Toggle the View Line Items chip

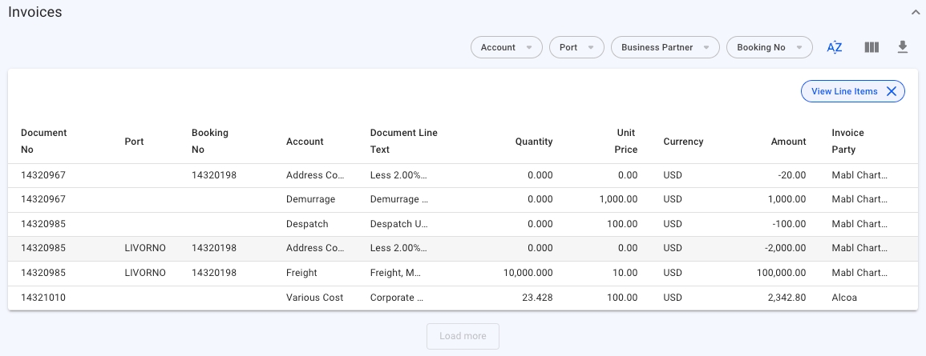point(844,91)
